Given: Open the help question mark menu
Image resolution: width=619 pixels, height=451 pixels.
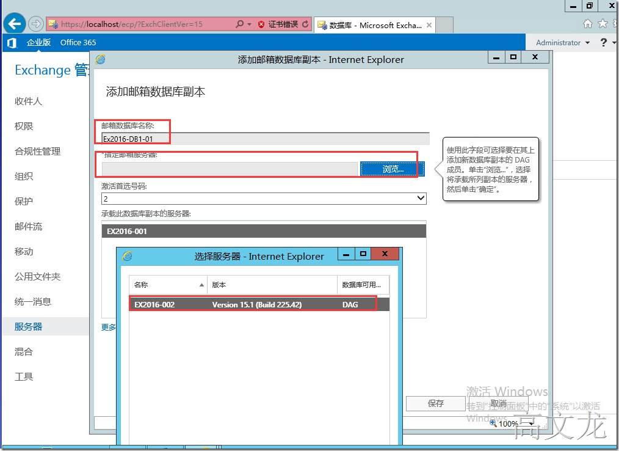Looking at the screenshot, I should (x=604, y=42).
